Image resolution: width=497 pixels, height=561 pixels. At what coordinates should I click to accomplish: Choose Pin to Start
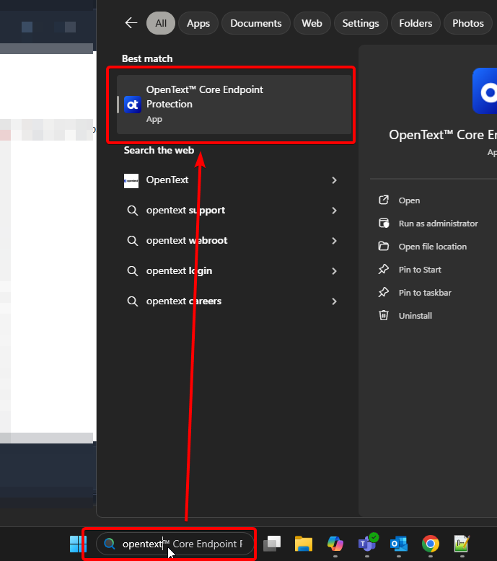420,270
